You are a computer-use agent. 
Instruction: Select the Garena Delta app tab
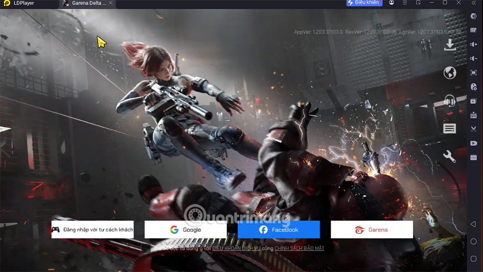[86, 3]
